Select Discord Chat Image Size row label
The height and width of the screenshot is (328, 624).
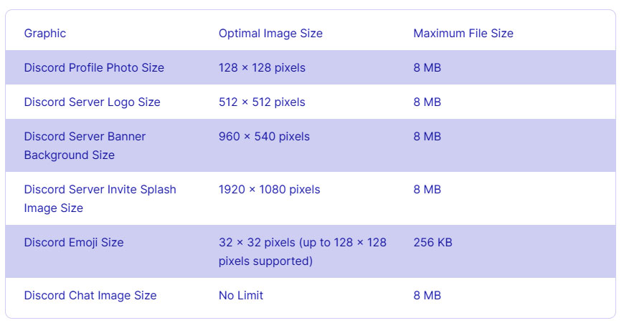(90, 295)
